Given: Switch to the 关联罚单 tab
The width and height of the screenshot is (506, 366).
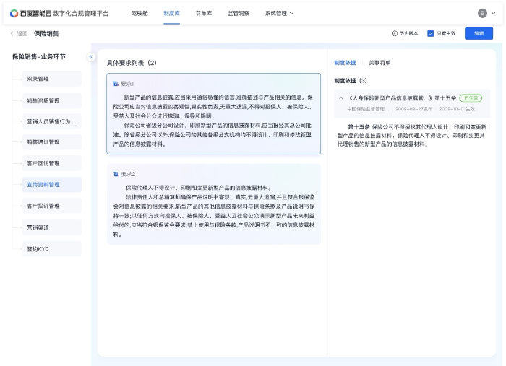Looking at the screenshot, I should (x=379, y=63).
